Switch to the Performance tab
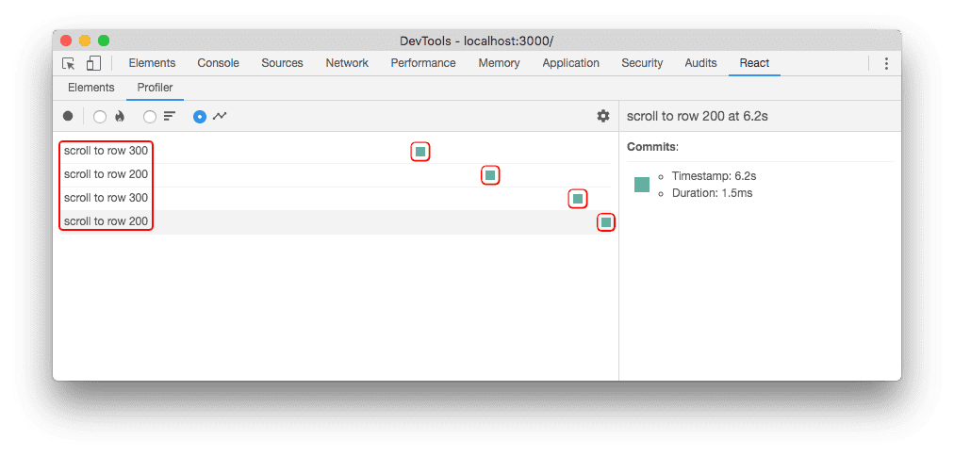The width and height of the screenshot is (954, 456). tap(423, 63)
